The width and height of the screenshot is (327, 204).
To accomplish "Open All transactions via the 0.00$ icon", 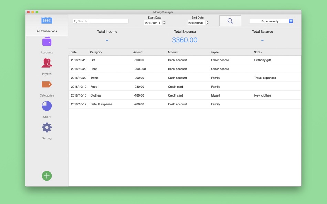I will [47, 20].
